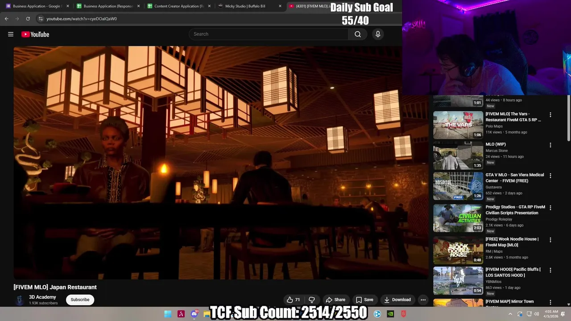Image resolution: width=571 pixels, height=321 pixels.
Task: Show hidden system tray icons chevron
Action: pos(510,314)
